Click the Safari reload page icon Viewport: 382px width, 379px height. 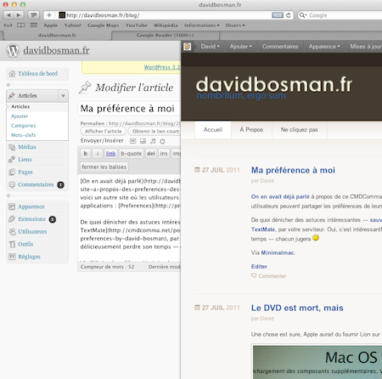click(289, 15)
